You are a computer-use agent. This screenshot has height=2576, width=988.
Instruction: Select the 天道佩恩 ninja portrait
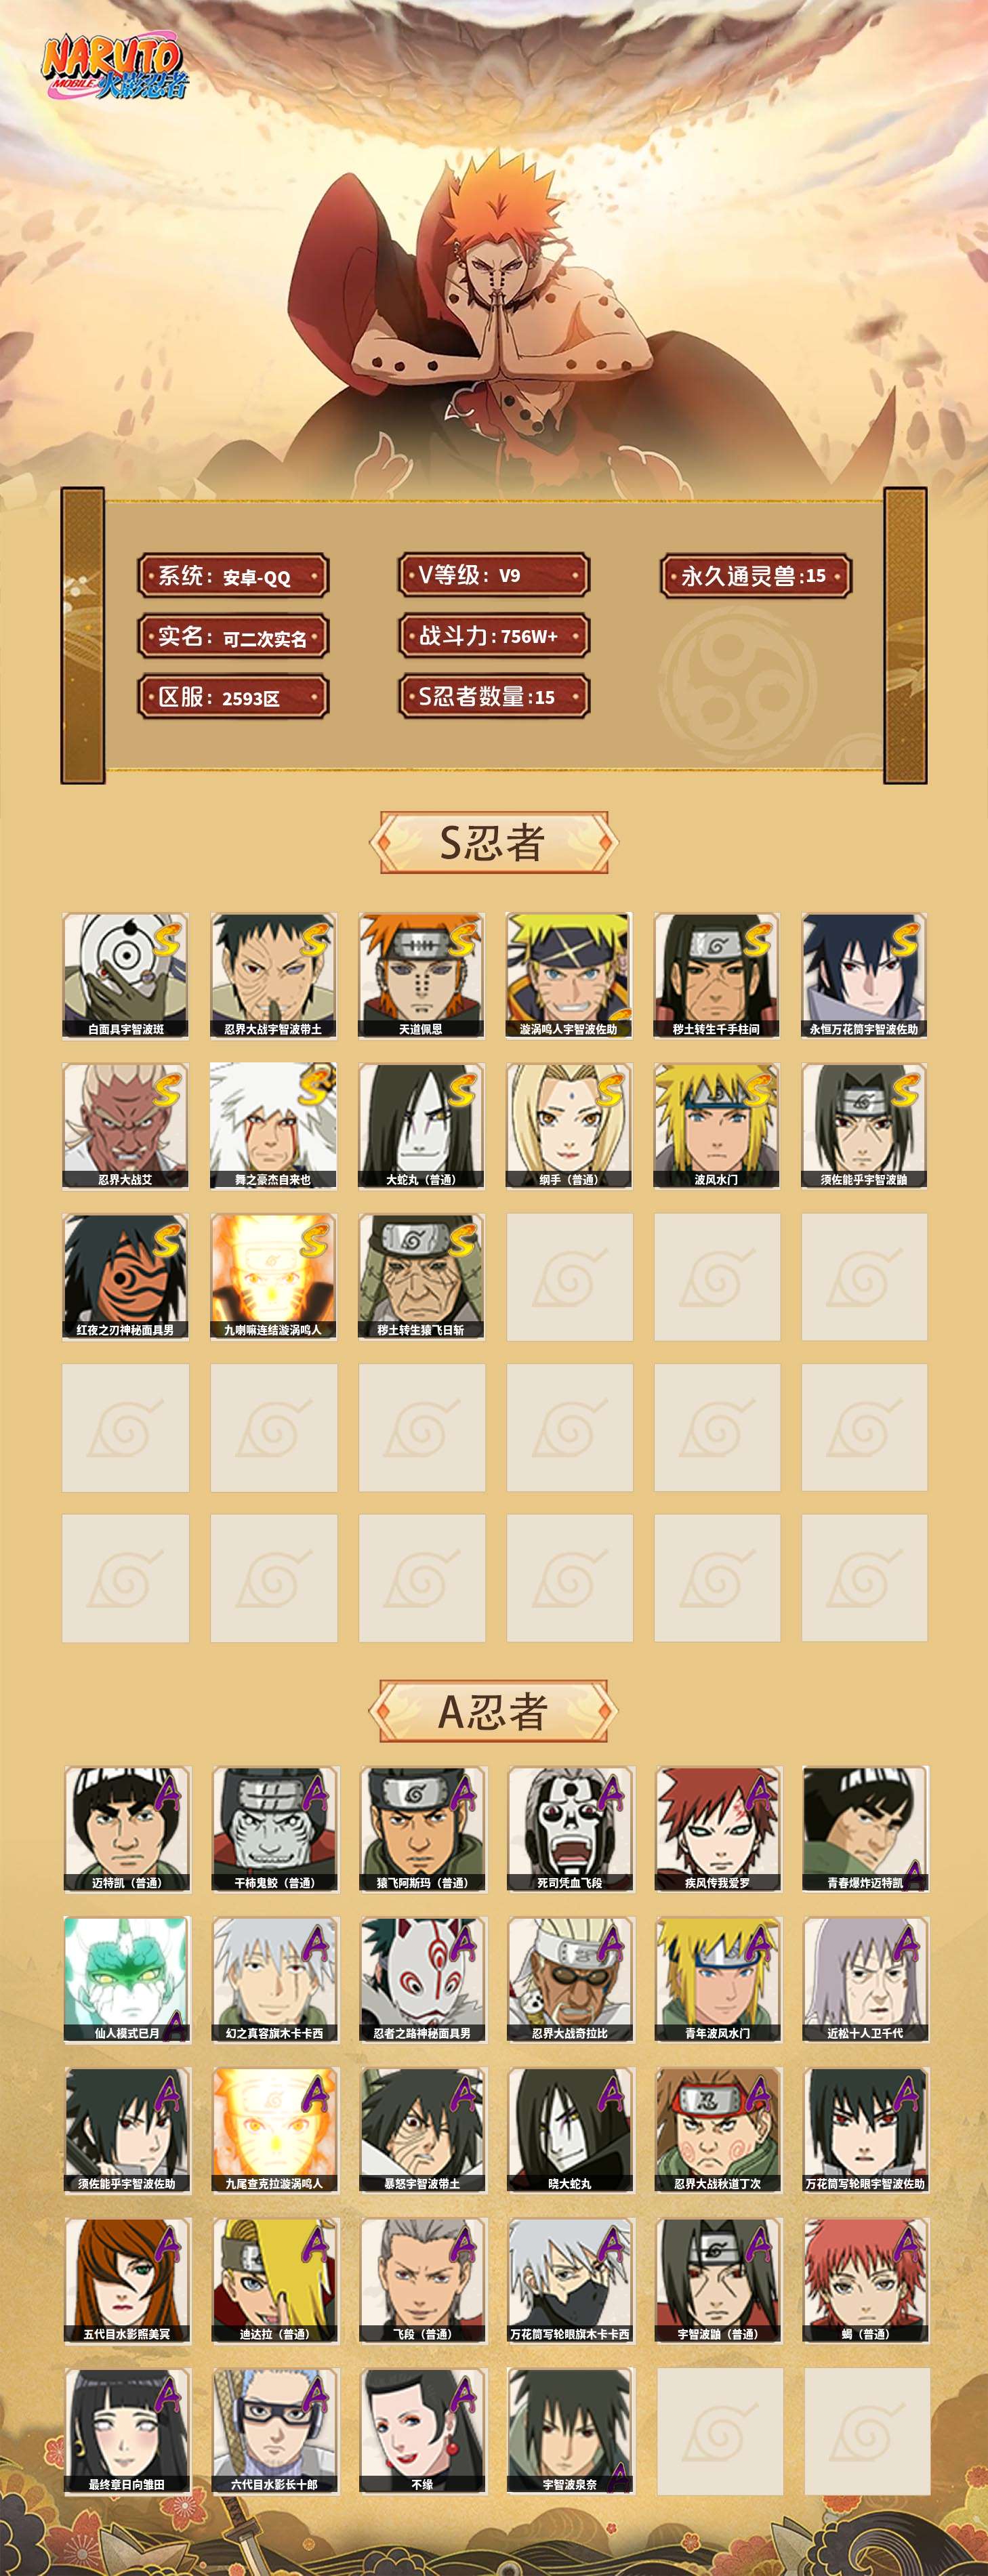click(421, 975)
